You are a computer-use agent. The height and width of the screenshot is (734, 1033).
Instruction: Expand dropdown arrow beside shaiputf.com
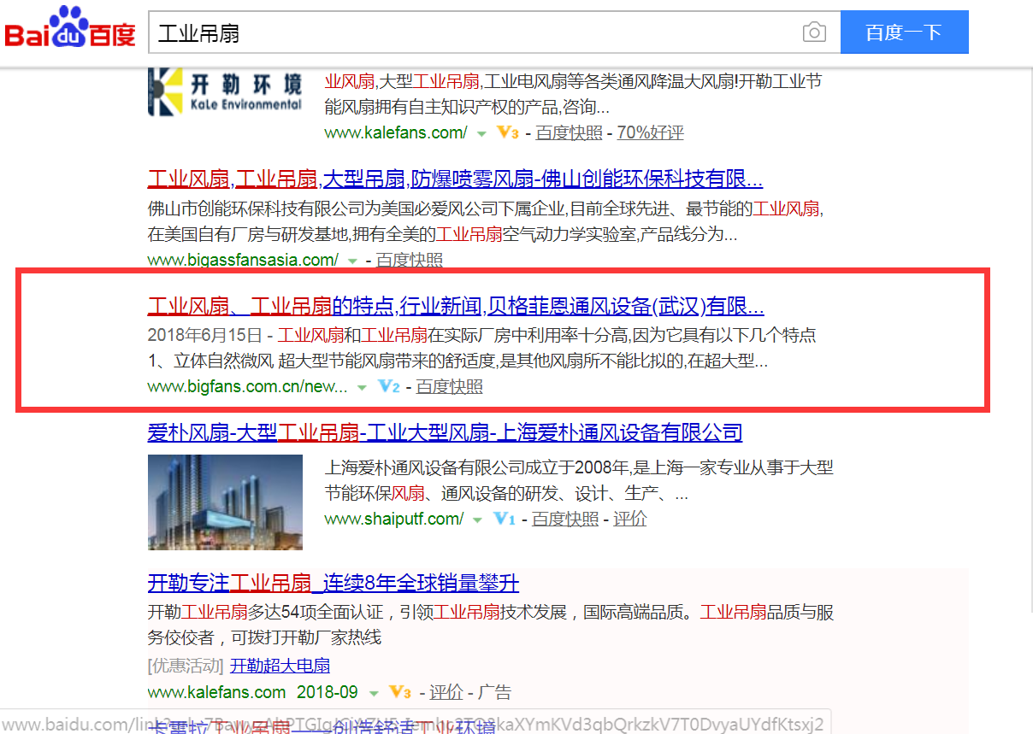[477, 520]
